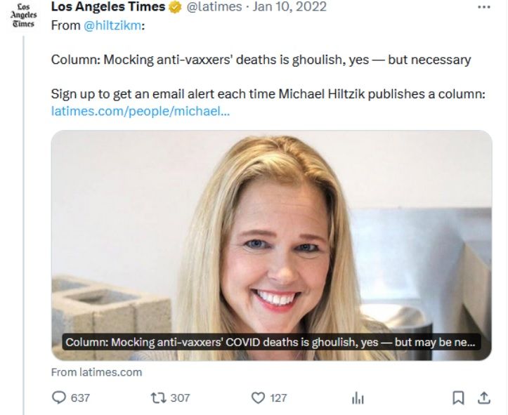Click the 637 replies count
Viewport: 508px width, 415px height.
[81, 397]
